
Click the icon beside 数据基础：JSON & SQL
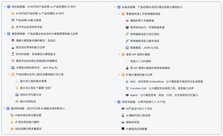click(127, 48)
